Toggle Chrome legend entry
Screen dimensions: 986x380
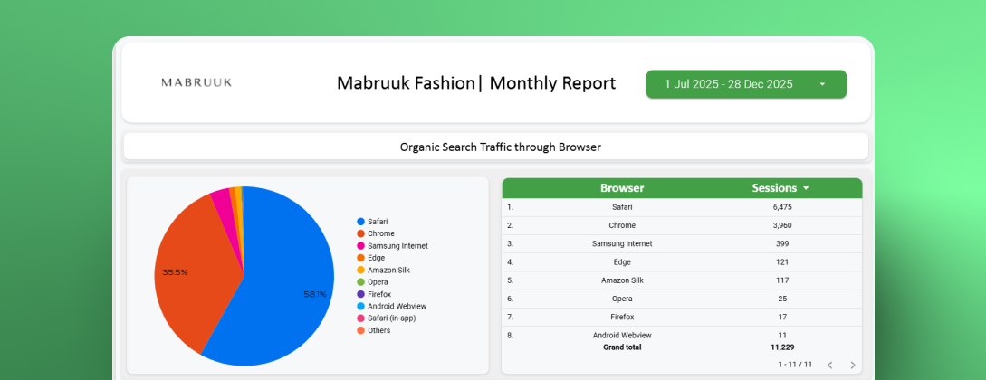pos(380,233)
